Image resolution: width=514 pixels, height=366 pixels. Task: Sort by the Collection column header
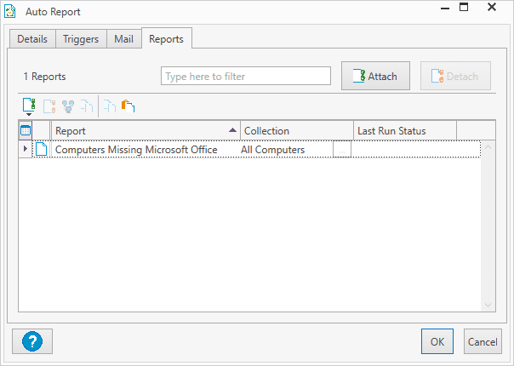tap(297, 130)
